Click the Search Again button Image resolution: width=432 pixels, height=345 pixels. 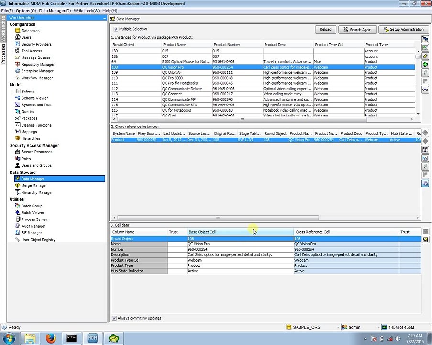point(357,29)
